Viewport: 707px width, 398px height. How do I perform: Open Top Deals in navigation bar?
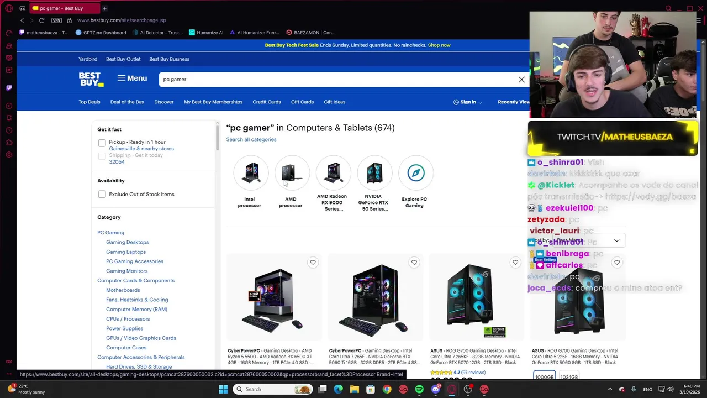[x=89, y=102]
